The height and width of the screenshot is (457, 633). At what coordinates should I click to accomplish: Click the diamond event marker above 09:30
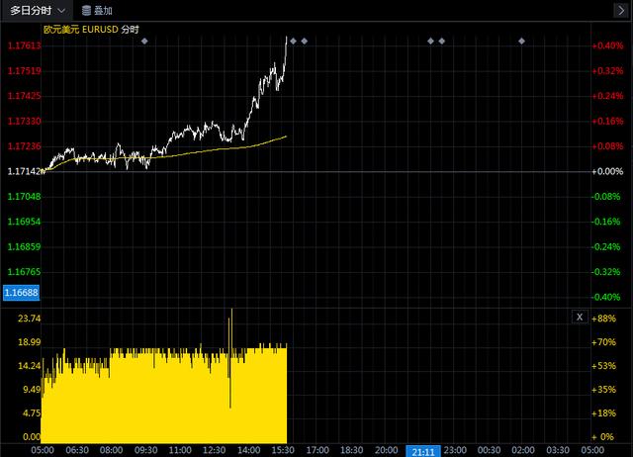144,41
